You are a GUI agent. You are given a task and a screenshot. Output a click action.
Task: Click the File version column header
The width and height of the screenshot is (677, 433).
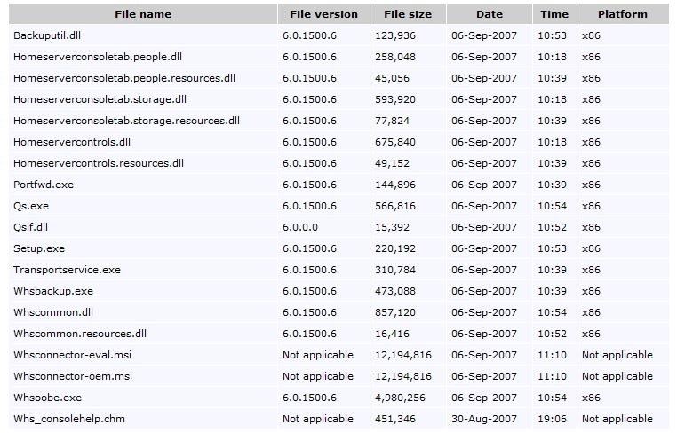pyautogui.click(x=323, y=14)
